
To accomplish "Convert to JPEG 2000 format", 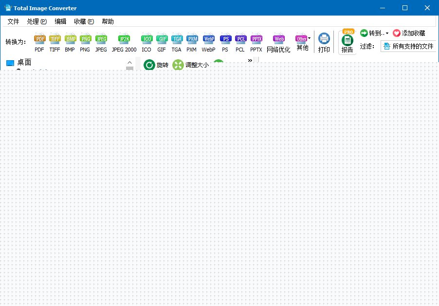I will (124, 42).
